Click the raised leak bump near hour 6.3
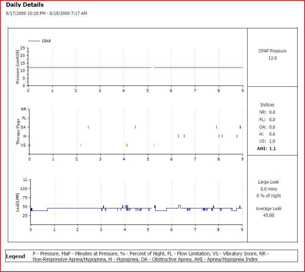The width and height of the screenshot is (305, 272). 179,206
